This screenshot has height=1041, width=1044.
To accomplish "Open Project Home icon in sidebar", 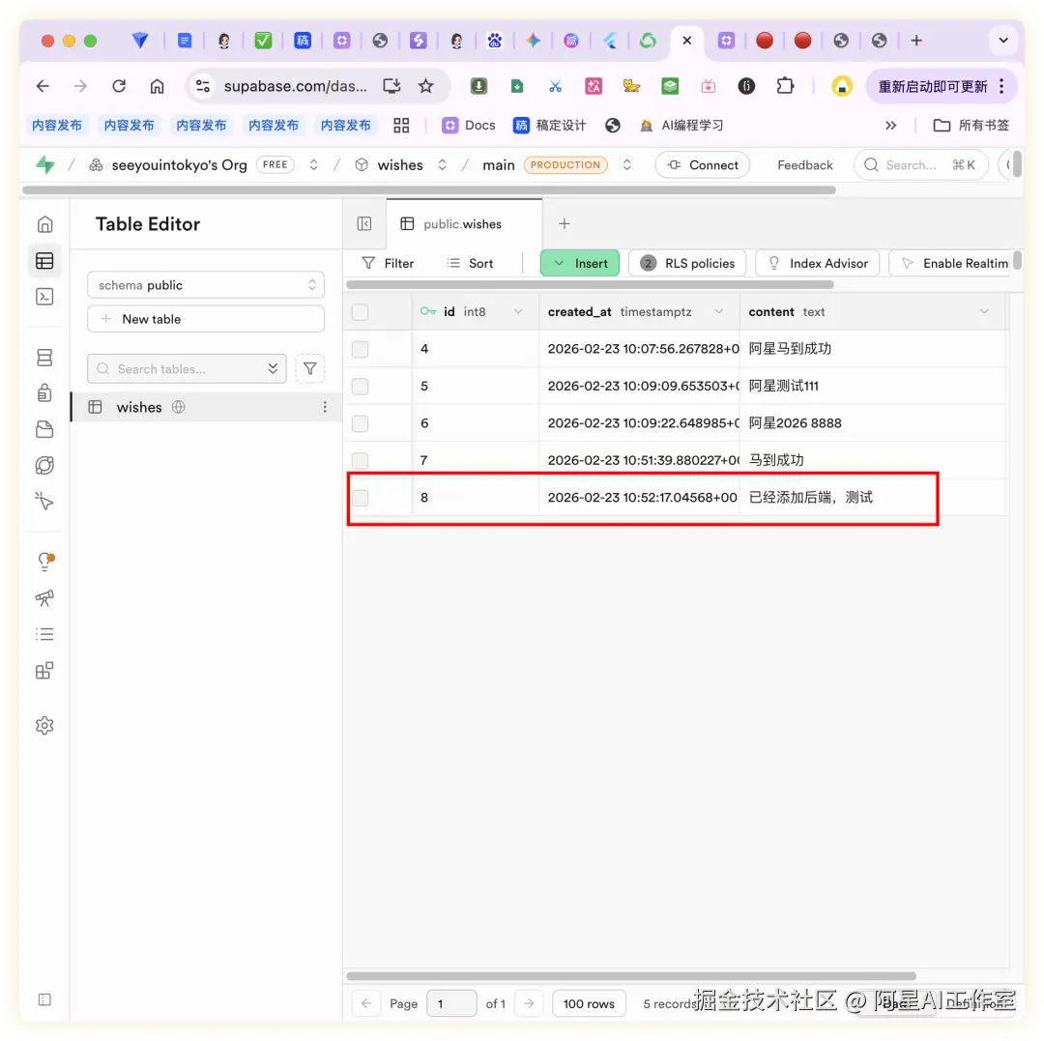I will click(44, 224).
